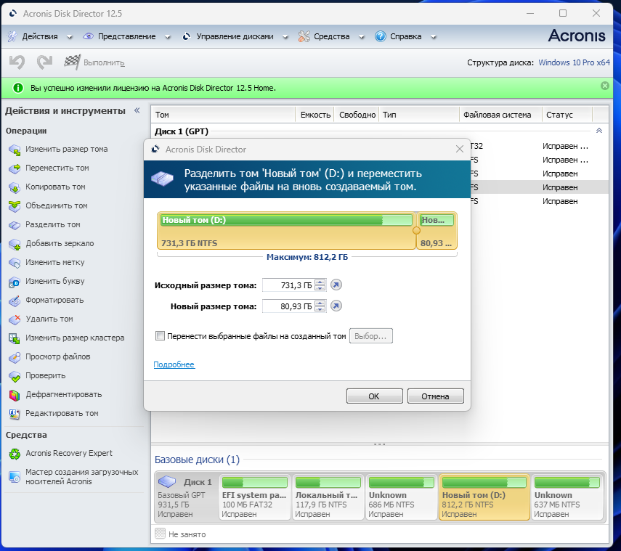621x551 pixels.
Task: Click the disabled Выбор... button
Action: pos(370,336)
